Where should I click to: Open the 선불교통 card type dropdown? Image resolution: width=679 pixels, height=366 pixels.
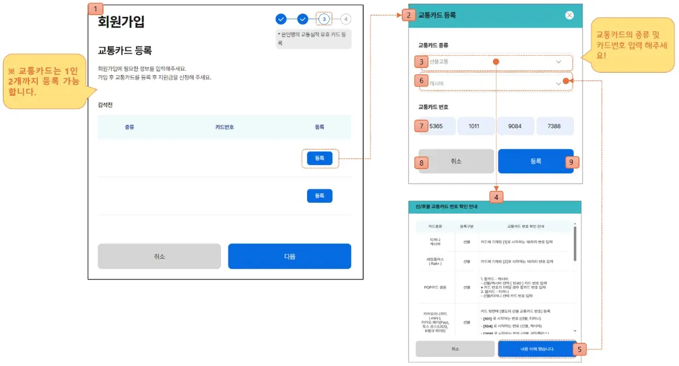pyautogui.click(x=494, y=61)
